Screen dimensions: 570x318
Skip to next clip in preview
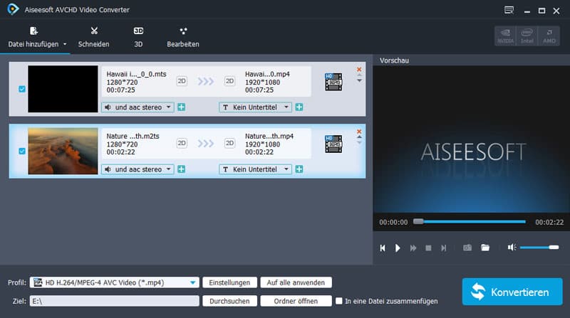pyautogui.click(x=443, y=248)
